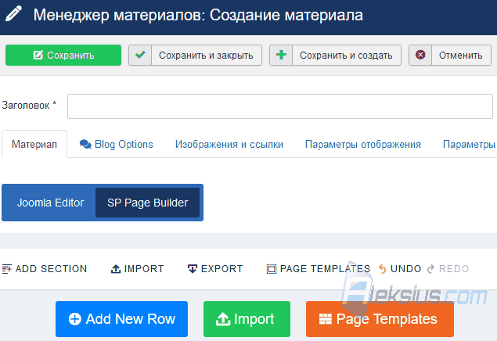Viewport: 497px width, 341px height.
Task: Click Сохранить и закрыть
Action: (x=195, y=55)
